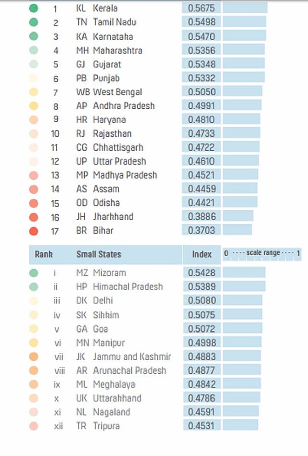Screen dimensions: 308x456
Task: Click the Rank column header
Action: pos(44,254)
